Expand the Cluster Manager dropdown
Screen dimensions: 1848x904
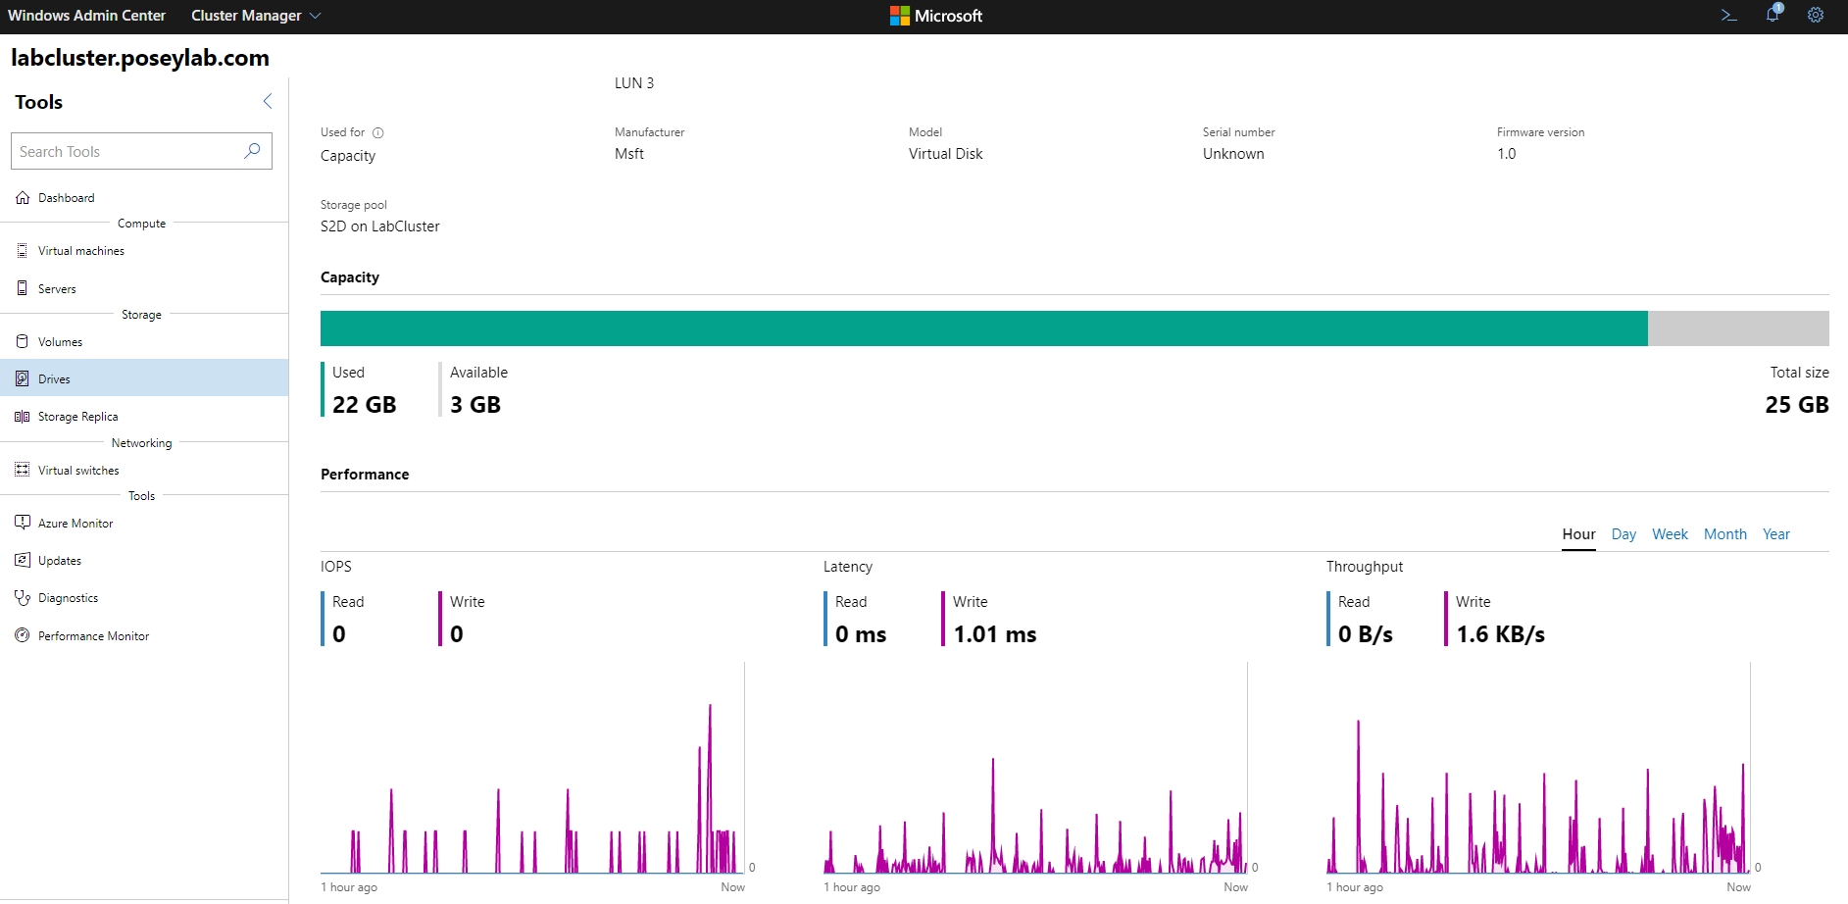(314, 16)
